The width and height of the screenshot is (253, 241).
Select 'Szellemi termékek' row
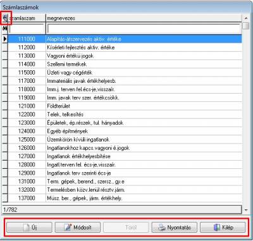point(125,64)
